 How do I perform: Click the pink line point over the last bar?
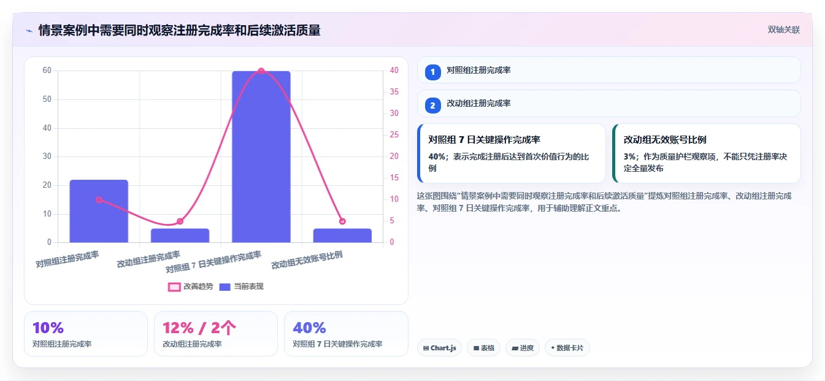click(x=342, y=221)
